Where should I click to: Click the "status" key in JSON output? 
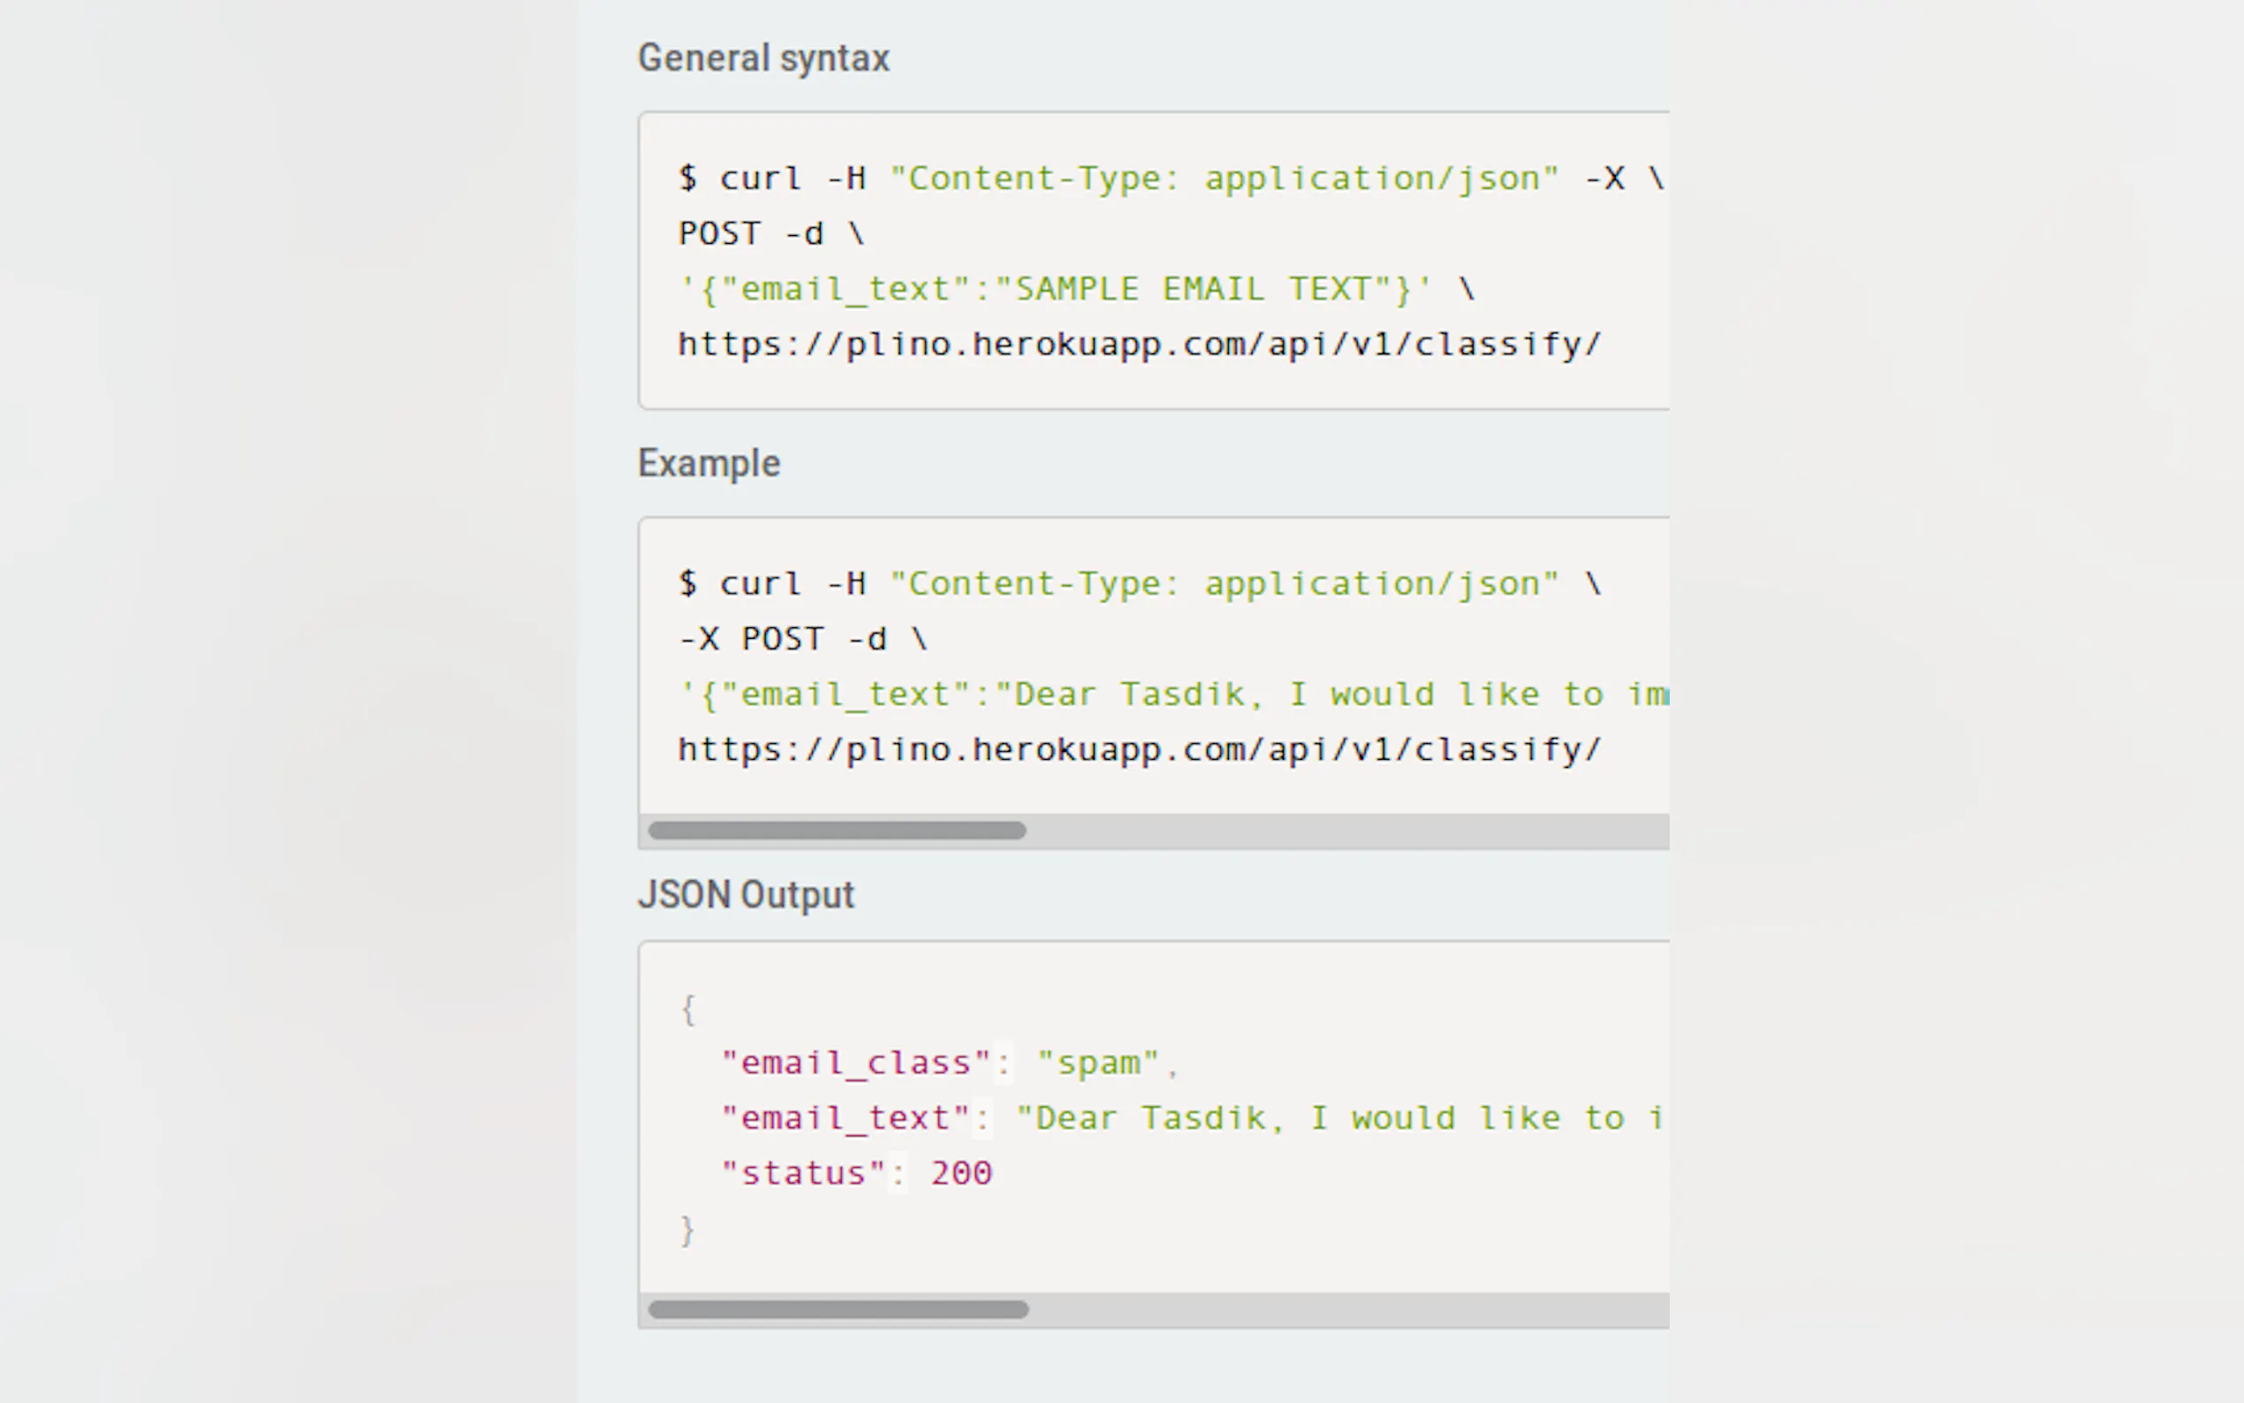click(x=803, y=1173)
